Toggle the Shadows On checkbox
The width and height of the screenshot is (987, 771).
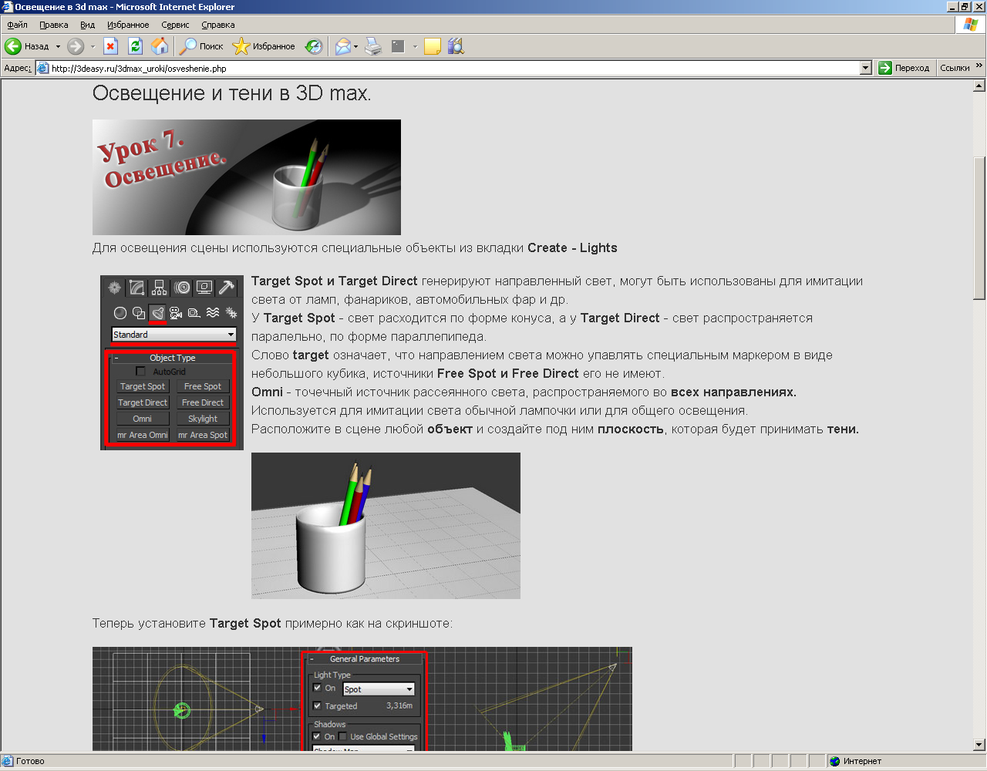pos(317,736)
